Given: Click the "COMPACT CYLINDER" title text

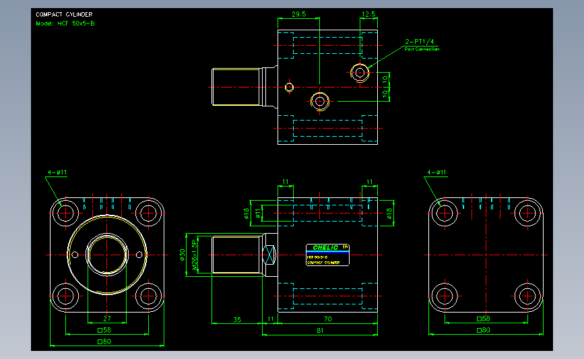Looking at the screenshot, I should click(x=64, y=15).
